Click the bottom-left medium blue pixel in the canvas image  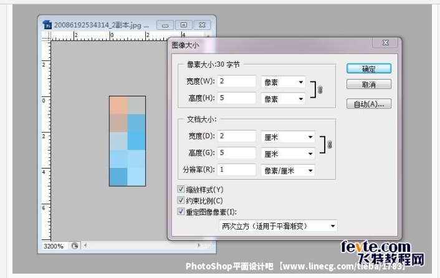click(118, 177)
